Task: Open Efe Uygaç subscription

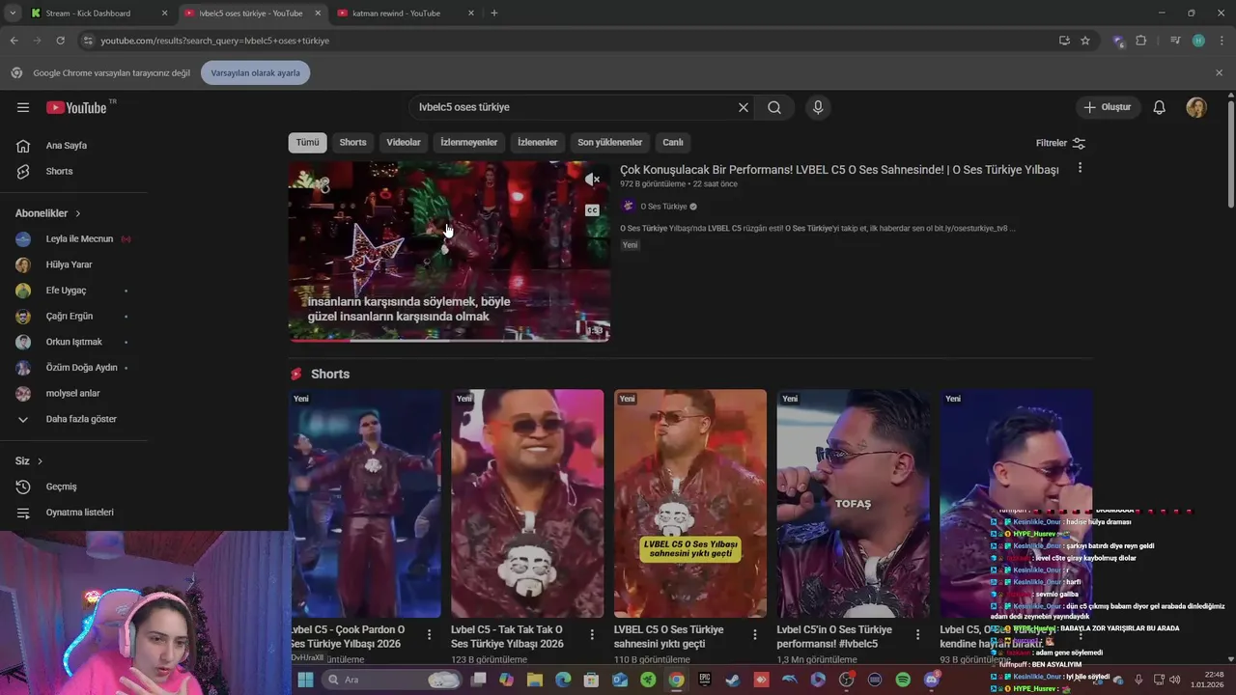Action: [66, 291]
